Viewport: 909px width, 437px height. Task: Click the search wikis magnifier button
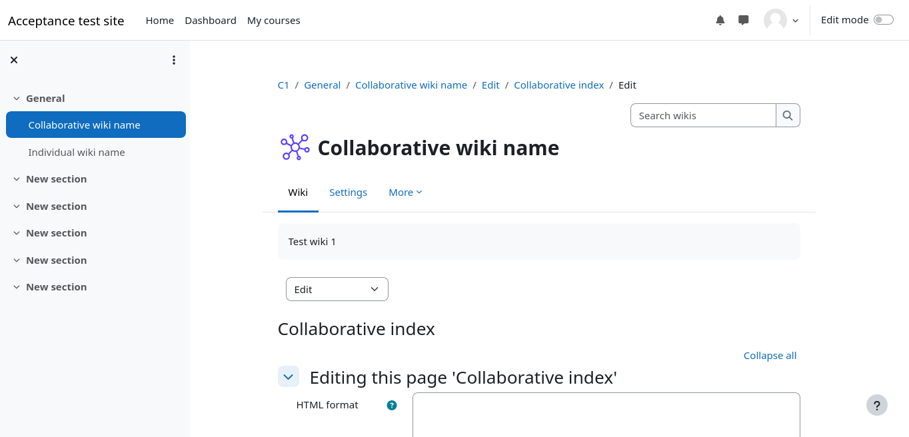[x=788, y=115]
